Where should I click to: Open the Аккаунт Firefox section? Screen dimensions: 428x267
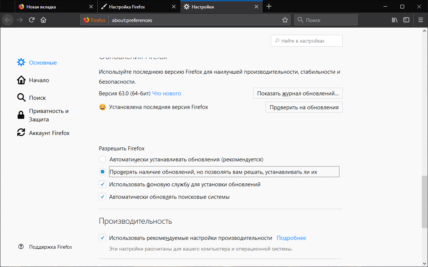49,132
